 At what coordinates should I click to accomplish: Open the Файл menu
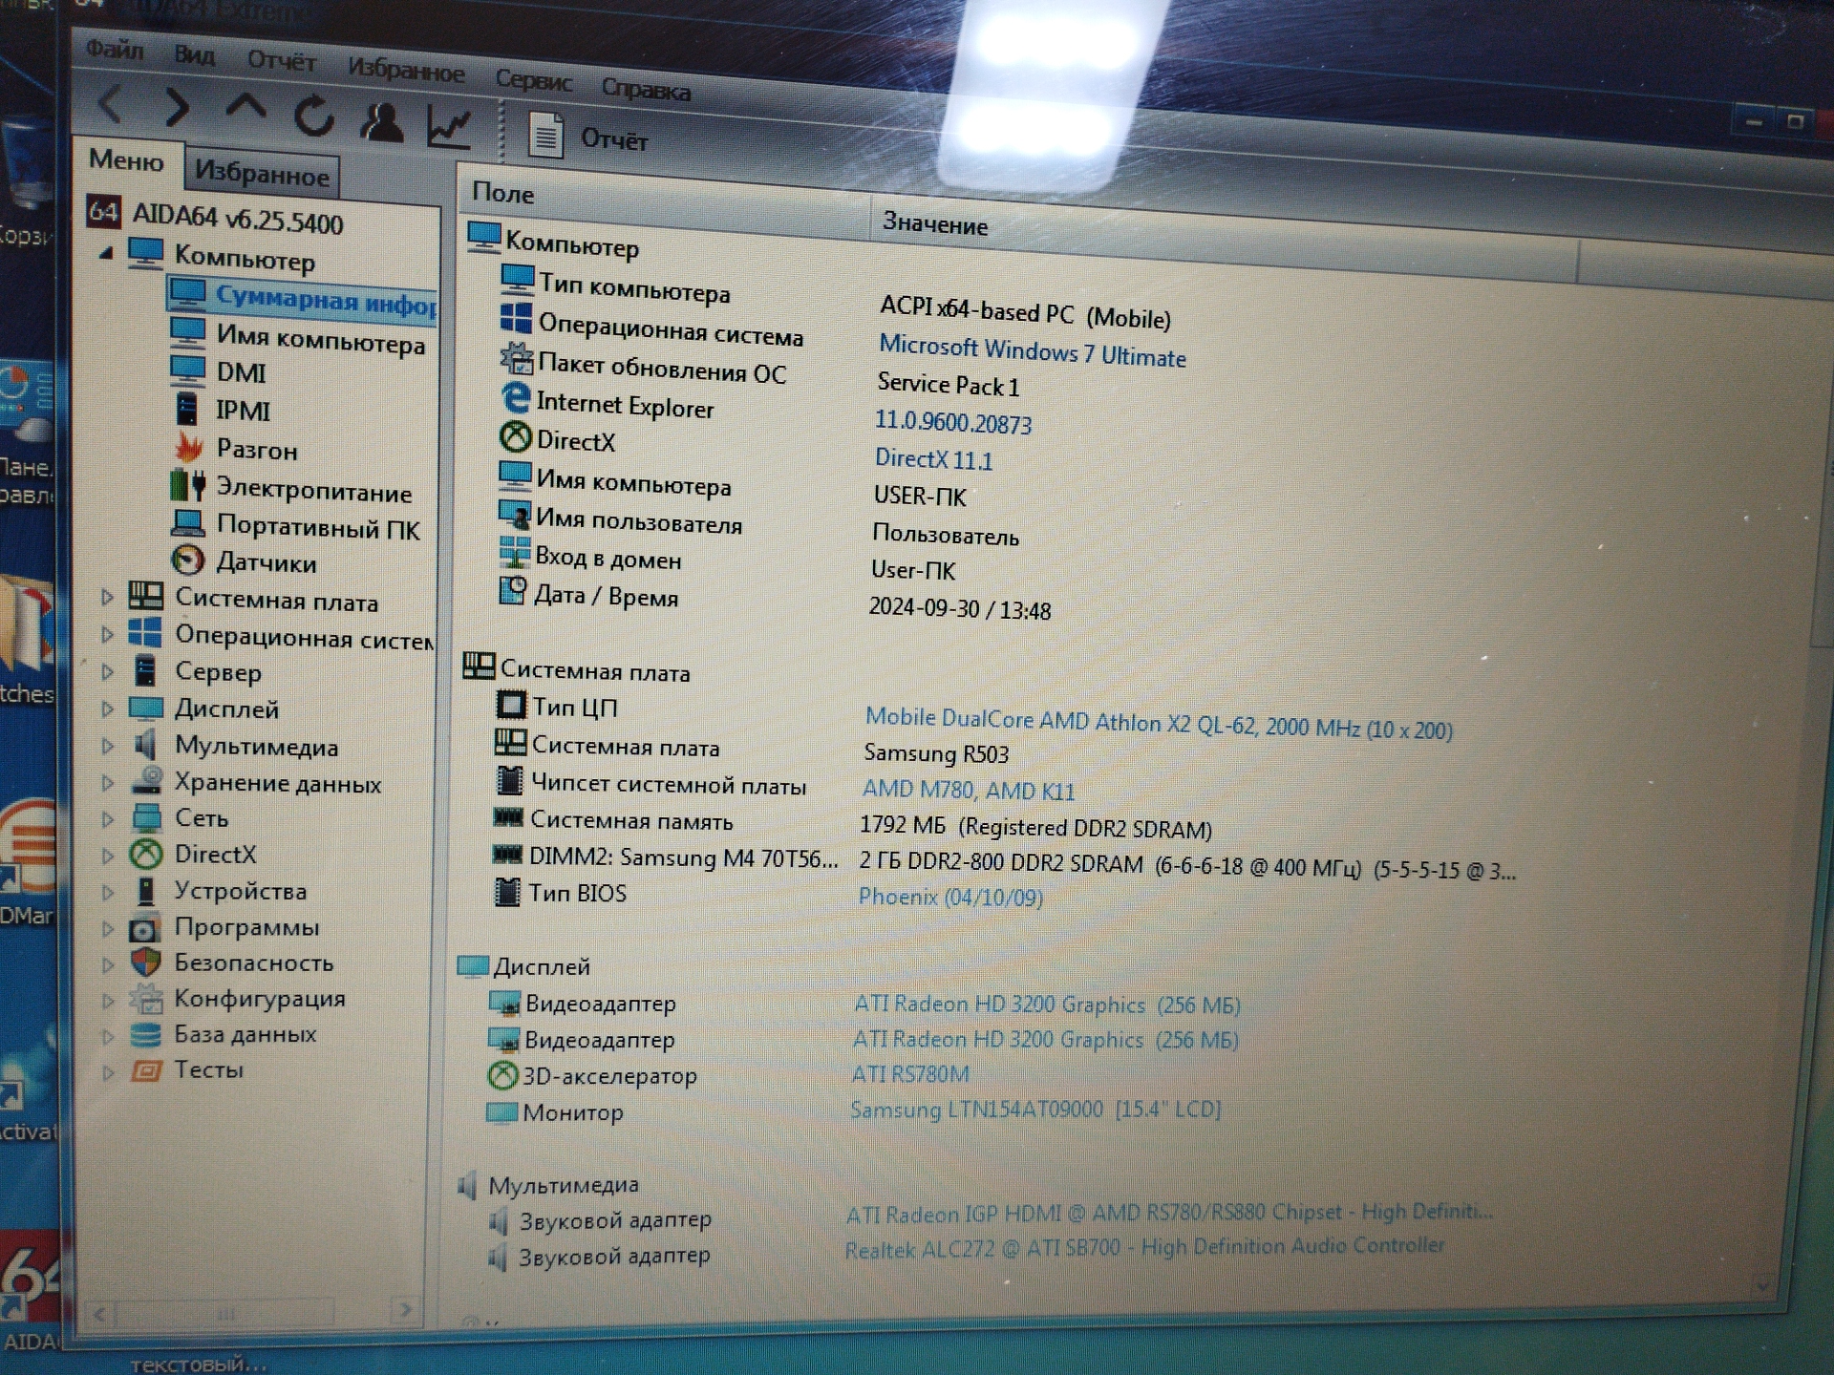pyautogui.click(x=115, y=49)
